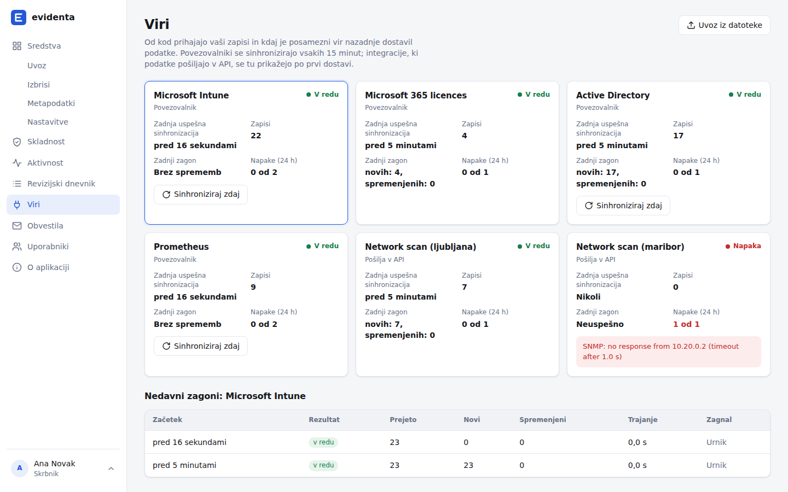Click the refresh icon in Microsoft Intune card
This screenshot has width=788, height=492.
coord(166,195)
